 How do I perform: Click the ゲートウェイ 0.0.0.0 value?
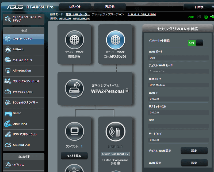pyautogui.click(x=178, y=140)
